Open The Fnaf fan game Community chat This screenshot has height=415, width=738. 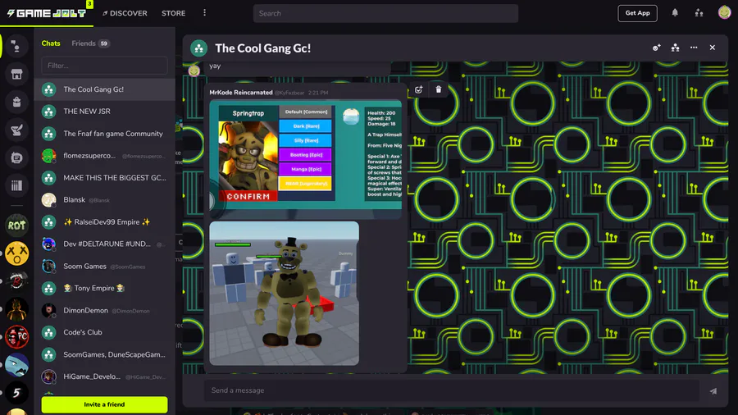coord(104,134)
